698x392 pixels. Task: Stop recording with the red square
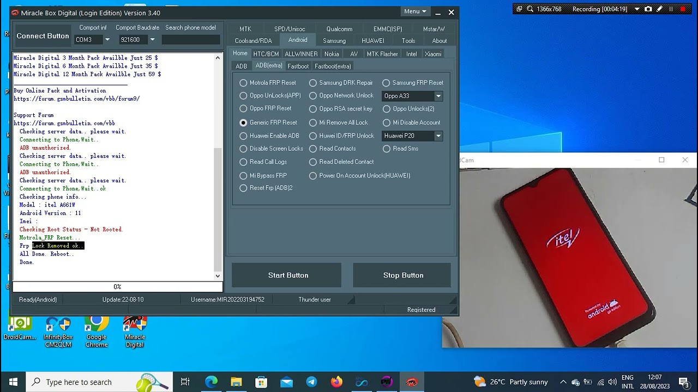[x=683, y=9]
